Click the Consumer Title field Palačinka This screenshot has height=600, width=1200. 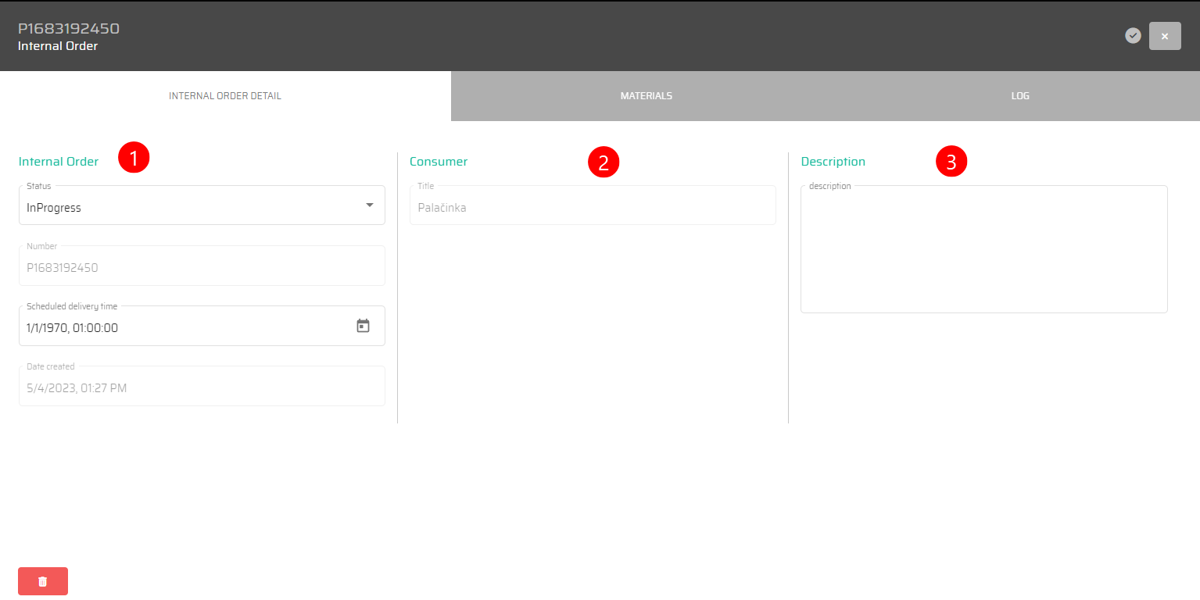592,208
